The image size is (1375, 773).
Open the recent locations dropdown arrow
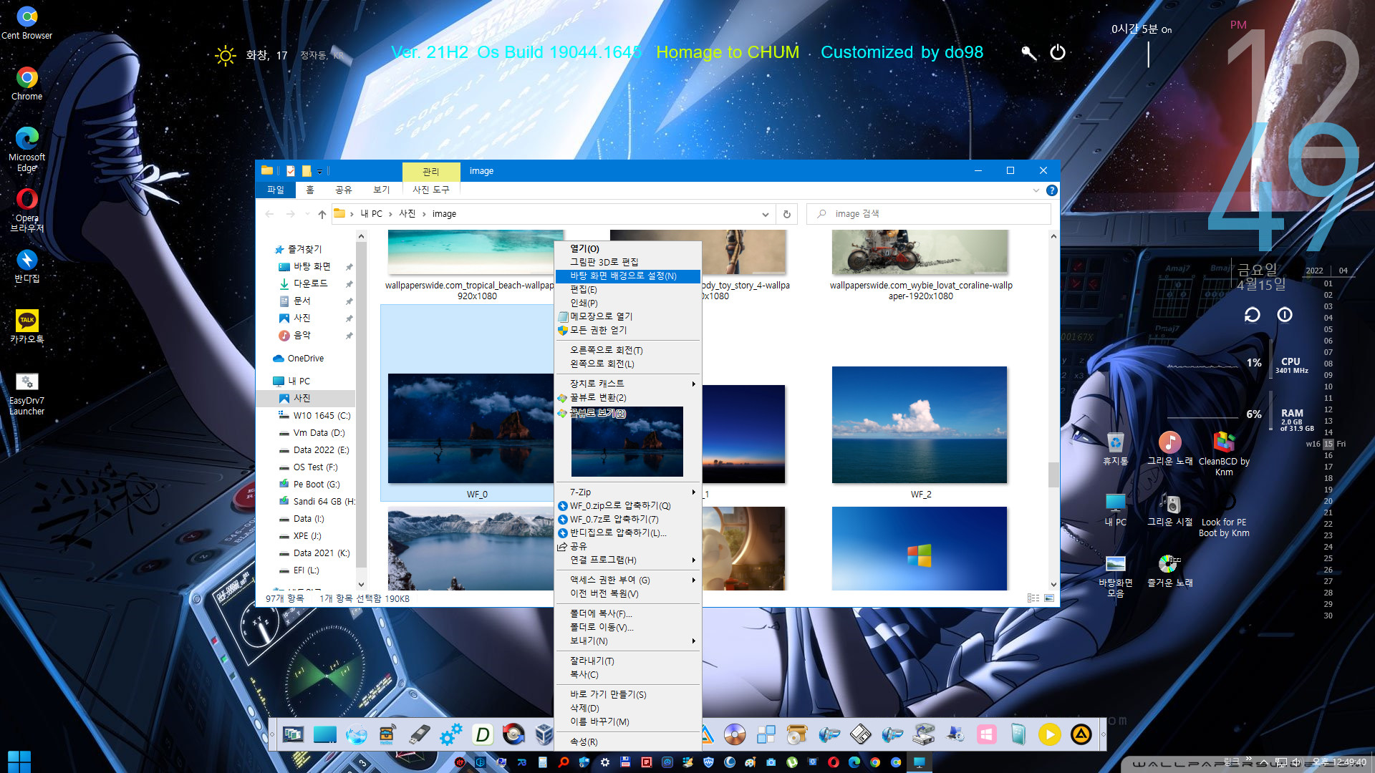tap(307, 214)
